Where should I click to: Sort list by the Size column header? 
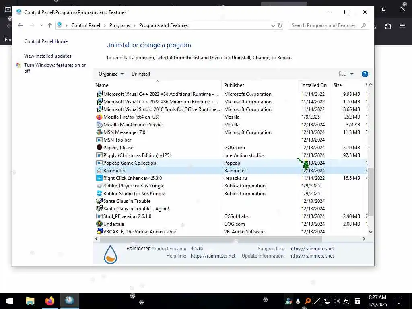coord(347,85)
